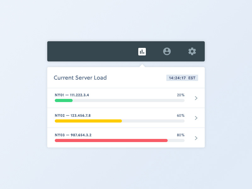
Task: Click the EST timezone label
Action: pos(192,78)
